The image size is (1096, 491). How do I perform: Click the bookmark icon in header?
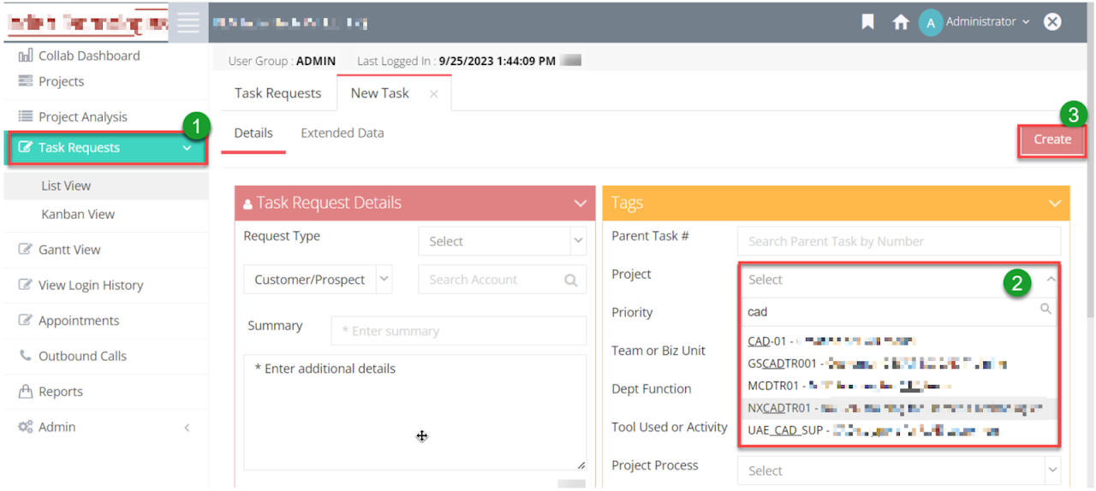tap(867, 22)
